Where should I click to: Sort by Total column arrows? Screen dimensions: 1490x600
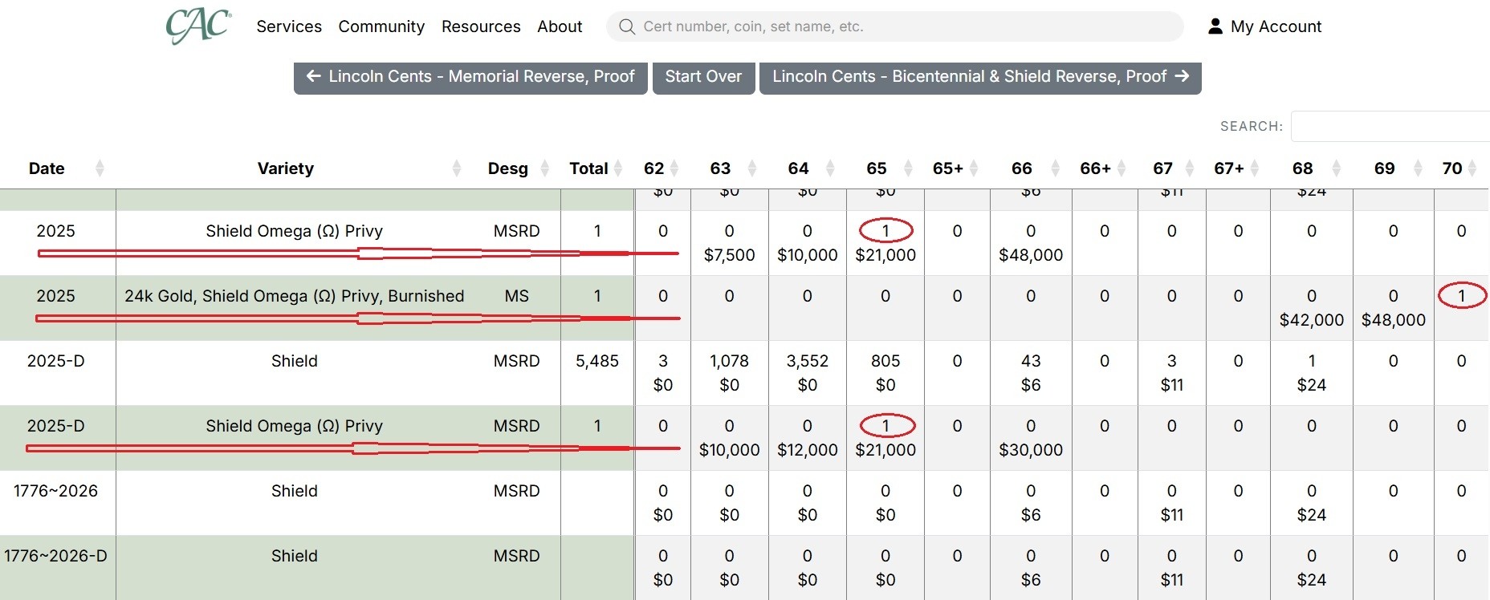tap(619, 168)
